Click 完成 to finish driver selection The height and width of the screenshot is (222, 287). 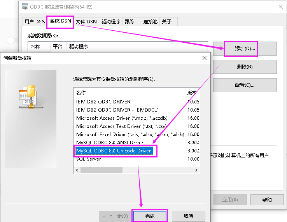pyautogui.click(x=150, y=216)
